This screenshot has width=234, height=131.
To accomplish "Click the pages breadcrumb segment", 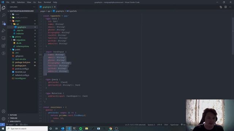I will click(43, 11).
